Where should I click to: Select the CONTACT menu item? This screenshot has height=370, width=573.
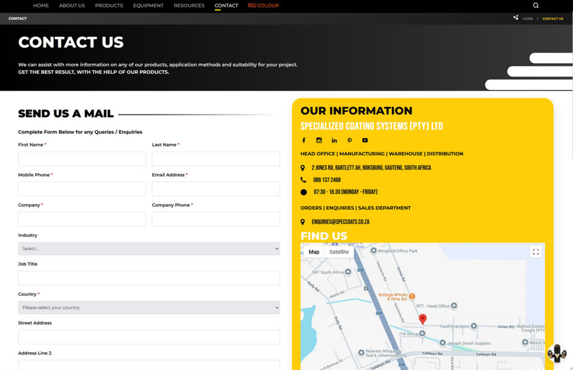tap(226, 6)
